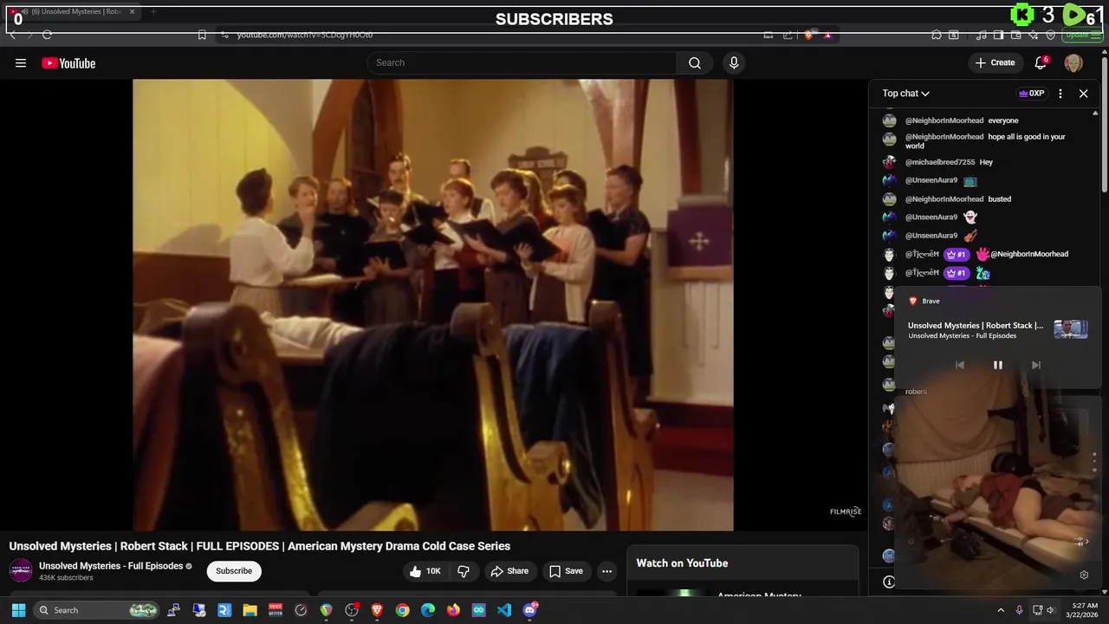
Task: Launch Firefox from the taskbar
Action: click(x=453, y=610)
